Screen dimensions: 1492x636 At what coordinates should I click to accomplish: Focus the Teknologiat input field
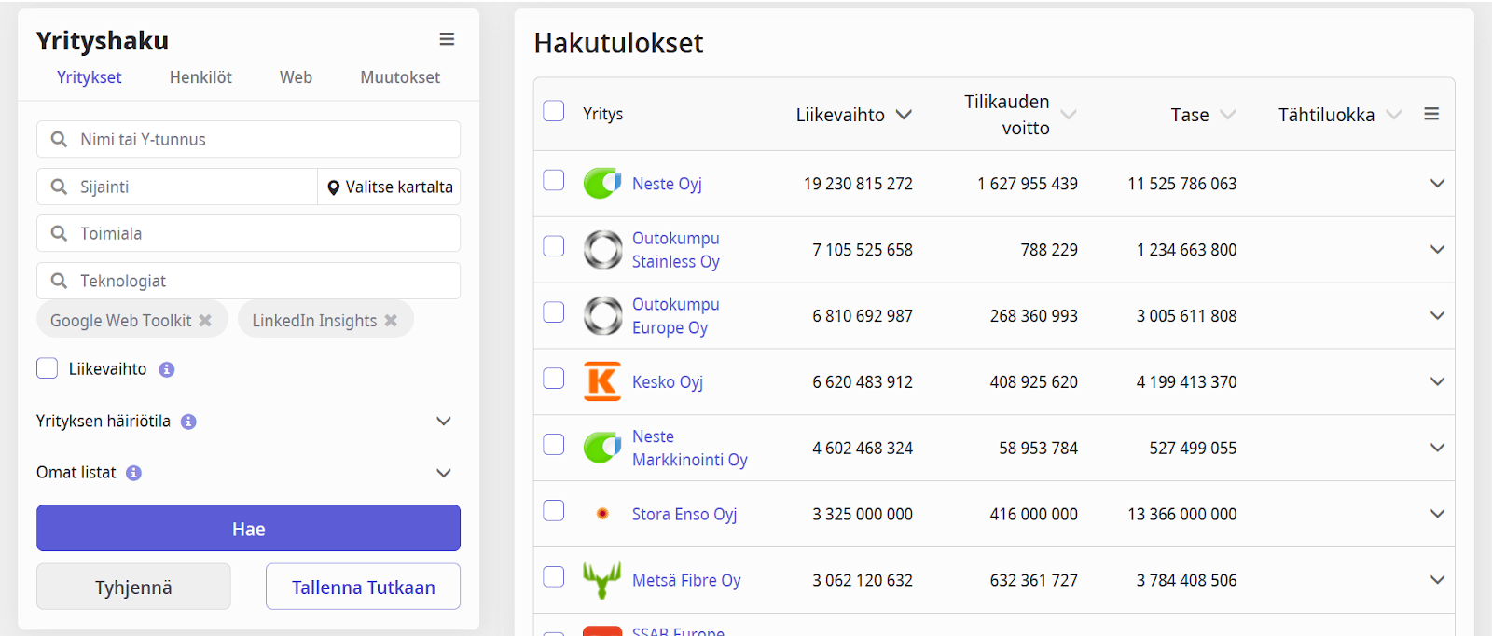click(x=248, y=281)
